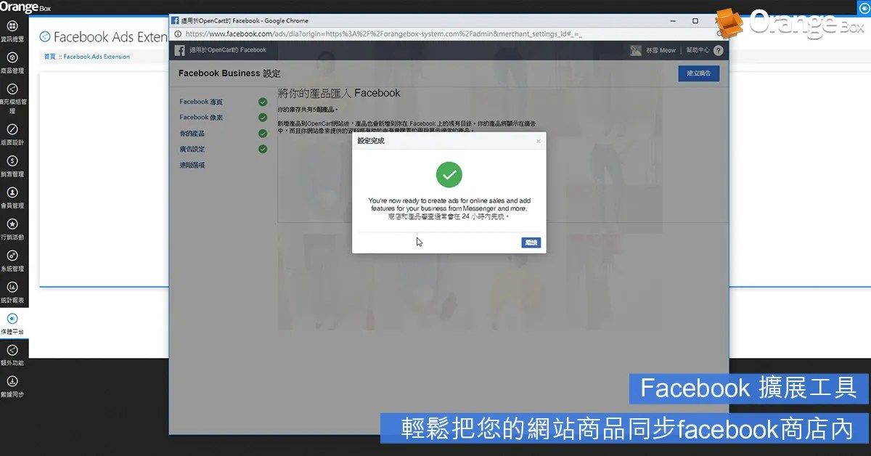The image size is (871, 456).
Task: Go to 首頁 breadcrumb link
Action: (49, 57)
